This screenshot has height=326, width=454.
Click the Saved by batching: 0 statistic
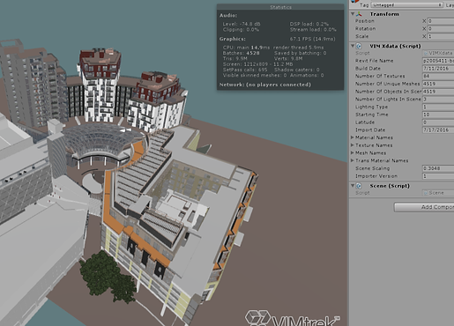[301, 53]
